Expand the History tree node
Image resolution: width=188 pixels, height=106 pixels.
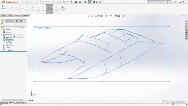click(1, 29)
